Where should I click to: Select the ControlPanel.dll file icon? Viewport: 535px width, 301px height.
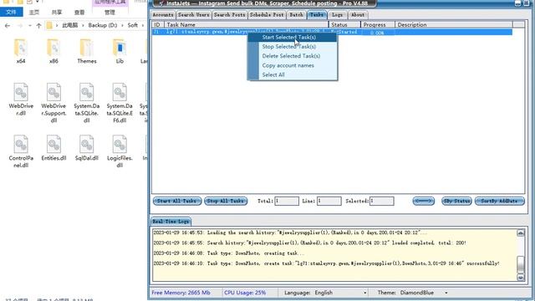(21, 145)
